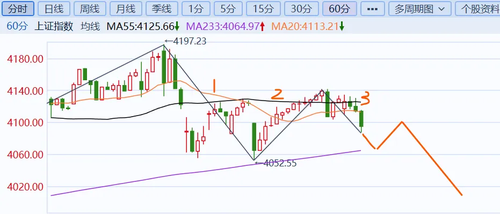Click the 4197.23 high price marker
Viewport: 500px width, 214px height.
[185, 41]
